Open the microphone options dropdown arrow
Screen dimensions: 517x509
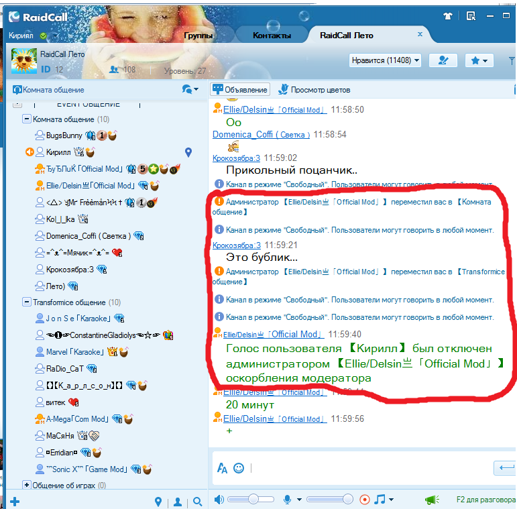click(299, 500)
